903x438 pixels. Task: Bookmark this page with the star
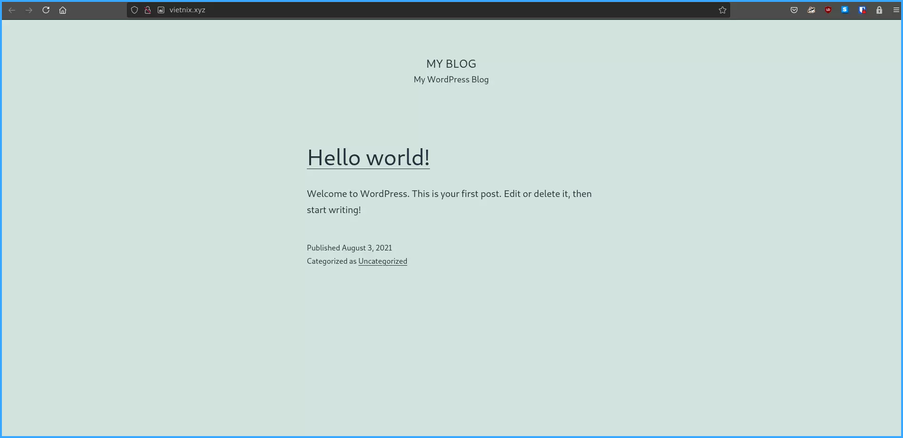click(722, 10)
